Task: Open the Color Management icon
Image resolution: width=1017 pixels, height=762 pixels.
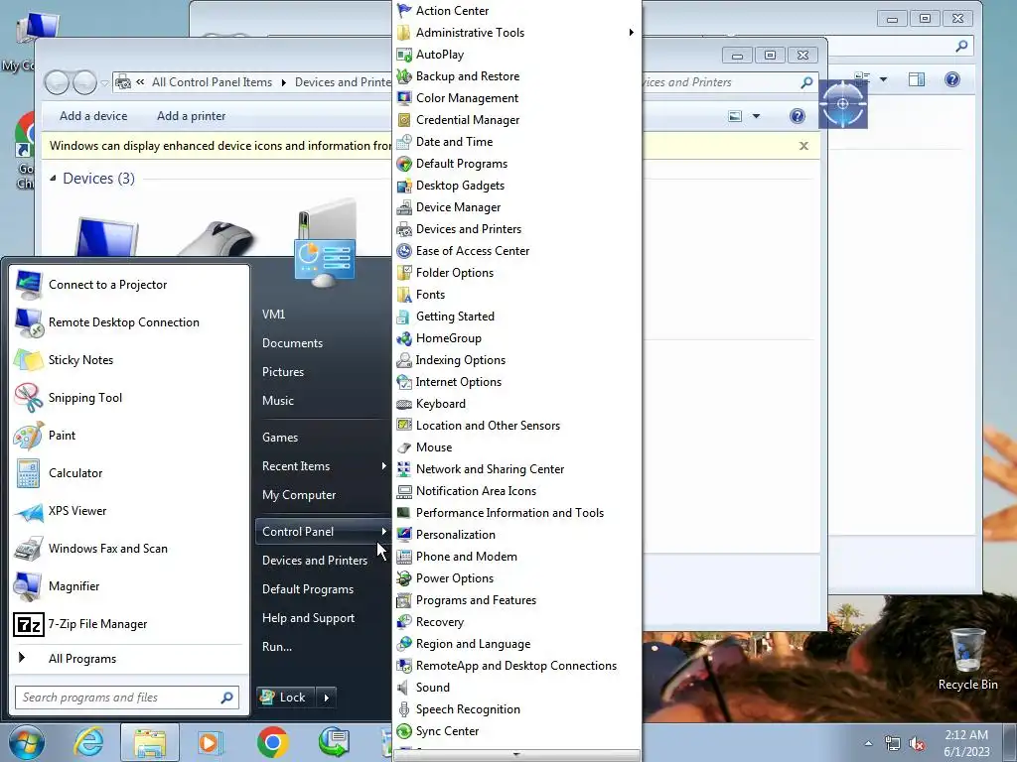Action: pos(404,98)
